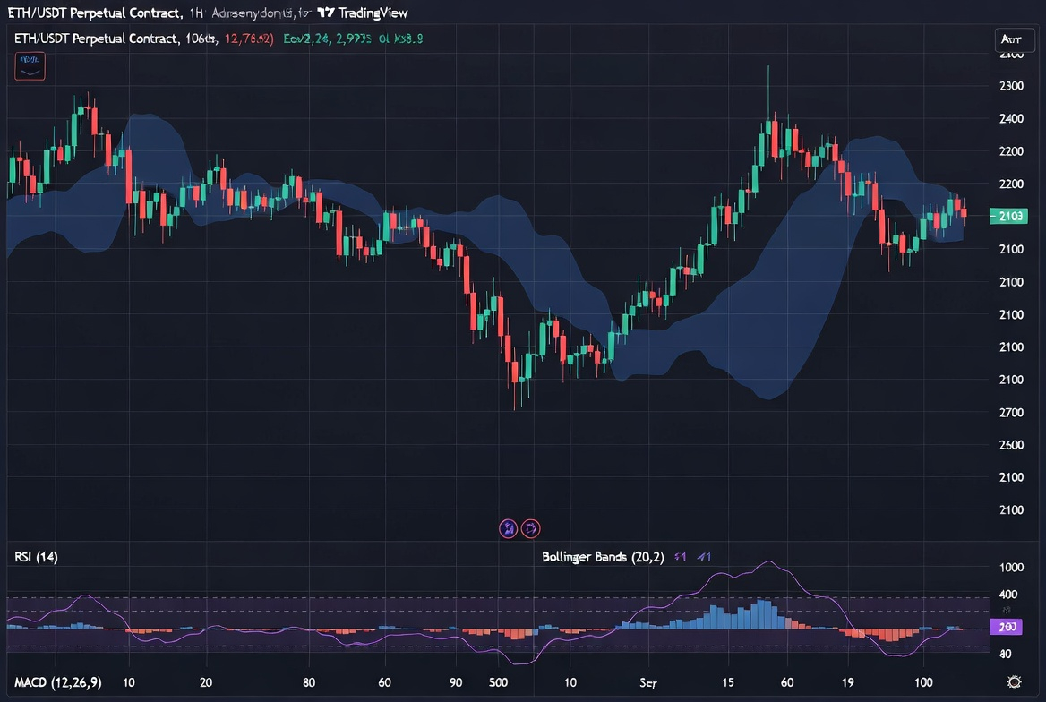Select the MACD (12,26,9) indicator label
The image size is (1046, 702).
click(x=58, y=682)
